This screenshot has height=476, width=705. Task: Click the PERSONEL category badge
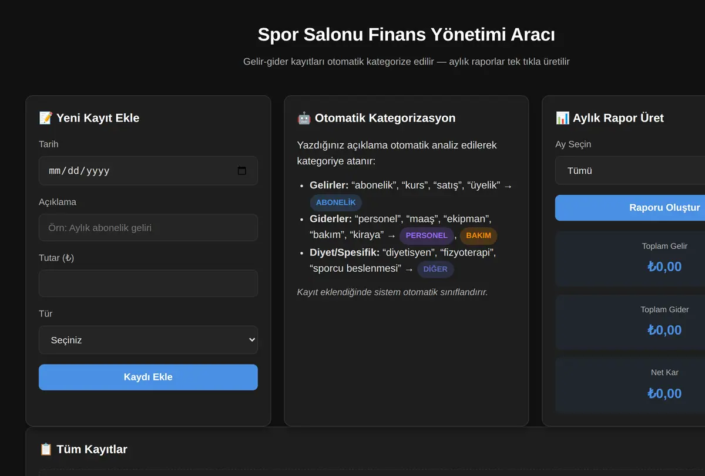(x=427, y=235)
